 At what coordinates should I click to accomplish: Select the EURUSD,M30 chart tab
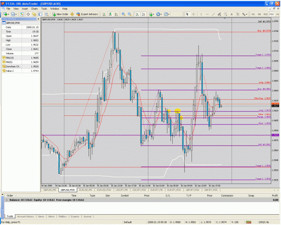coord(104,190)
